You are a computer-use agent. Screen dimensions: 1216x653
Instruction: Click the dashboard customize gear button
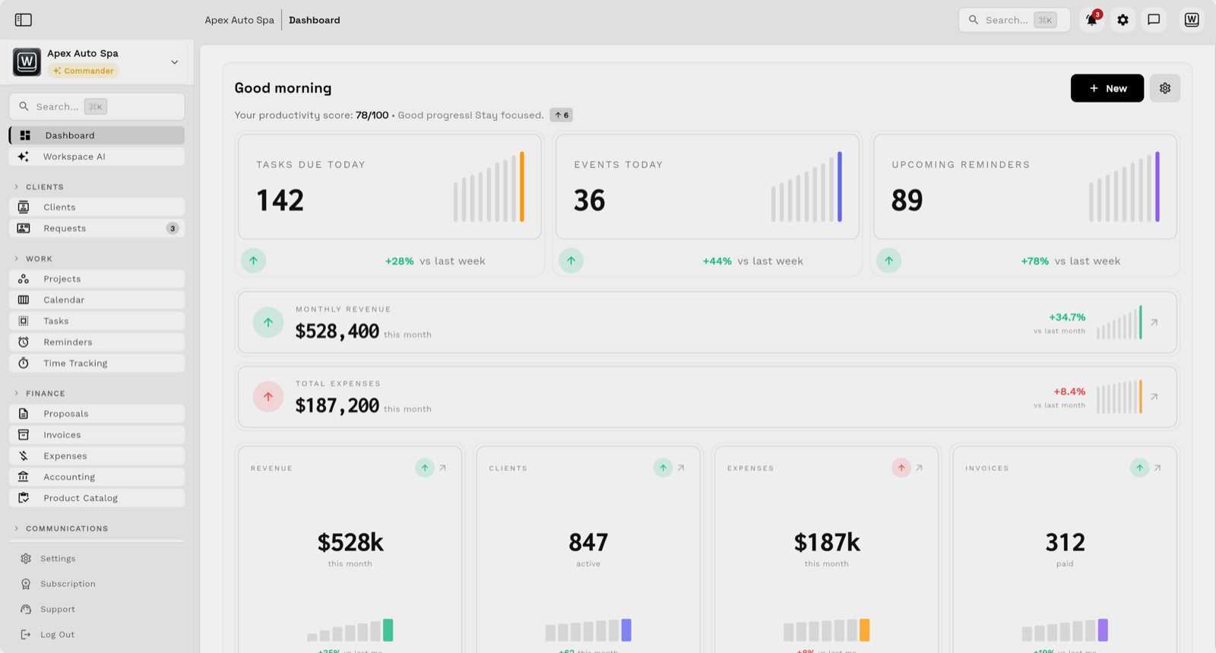click(1165, 88)
